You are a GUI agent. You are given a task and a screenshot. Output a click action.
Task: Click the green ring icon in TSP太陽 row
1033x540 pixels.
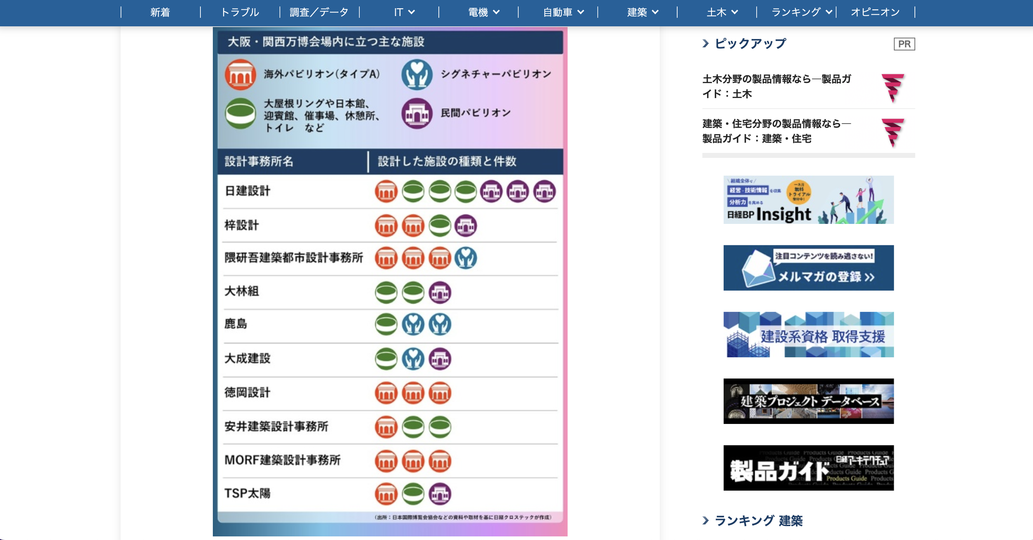[413, 494]
